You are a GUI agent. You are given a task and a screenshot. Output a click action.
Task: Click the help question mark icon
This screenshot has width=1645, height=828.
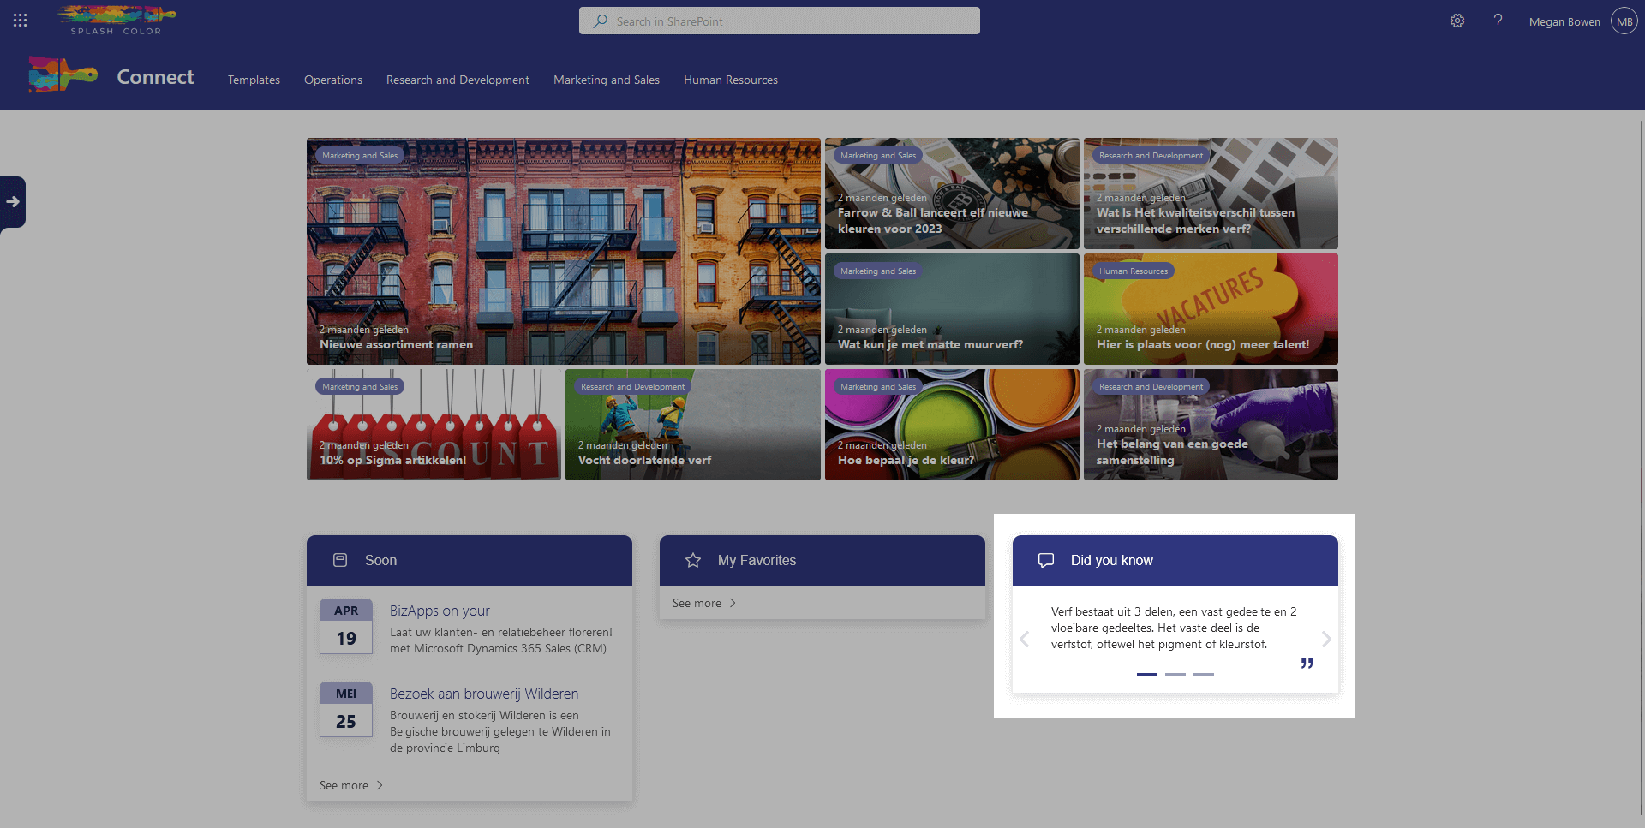pyautogui.click(x=1498, y=21)
